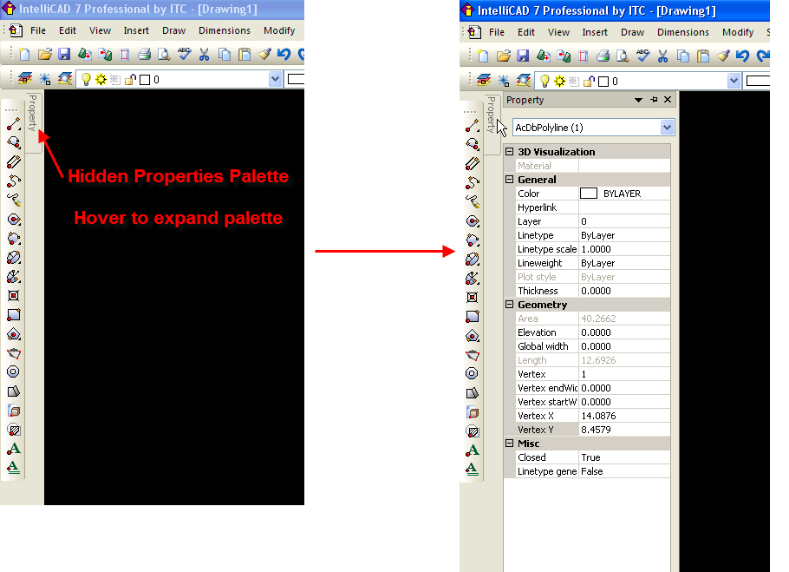Collapse the 3D Visualization section
The height and width of the screenshot is (572, 789).
(x=510, y=152)
